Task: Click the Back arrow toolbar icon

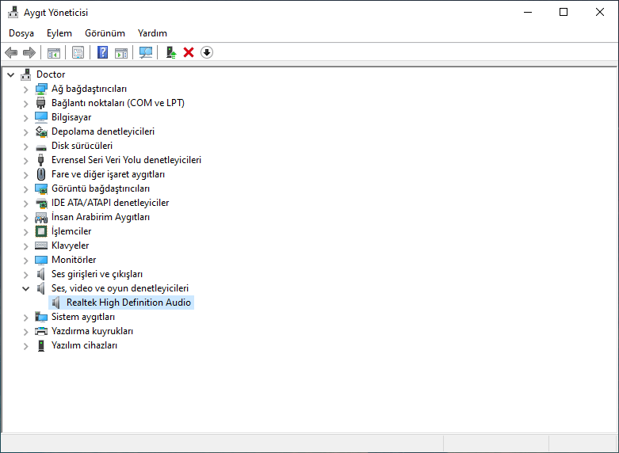Action: pos(11,52)
